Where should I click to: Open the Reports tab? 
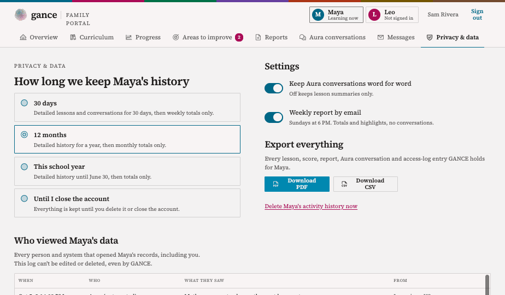tap(272, 37)
